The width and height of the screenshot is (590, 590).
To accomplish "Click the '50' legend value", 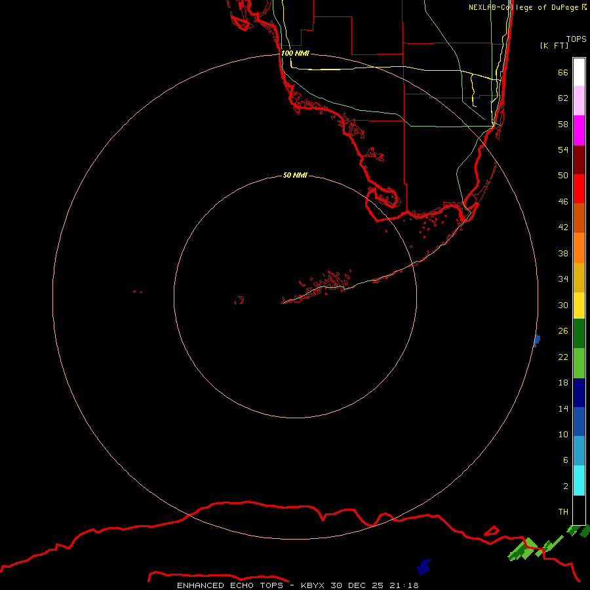I will 563,176.
